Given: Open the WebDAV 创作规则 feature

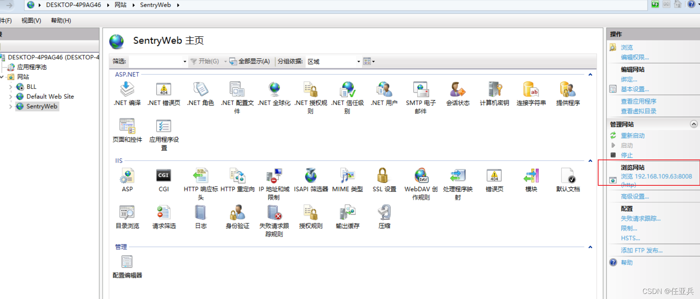Looking at the screenshot, I should pyautogui.click(x=421, y=184).
